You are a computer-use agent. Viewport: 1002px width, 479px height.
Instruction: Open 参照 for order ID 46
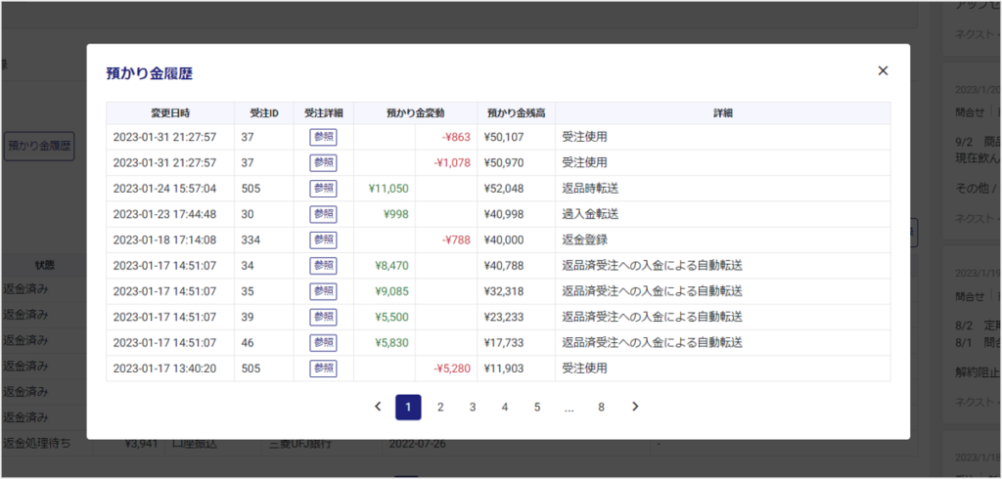323,342
